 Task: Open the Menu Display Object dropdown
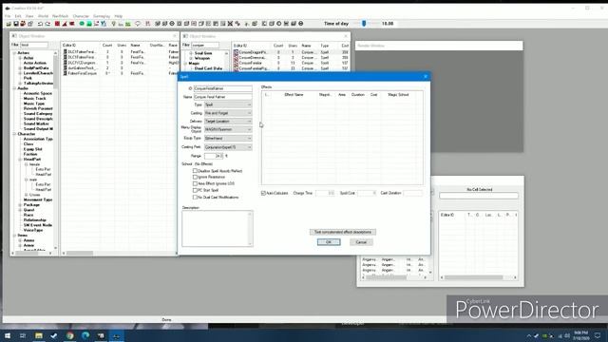tap(228, 129)
